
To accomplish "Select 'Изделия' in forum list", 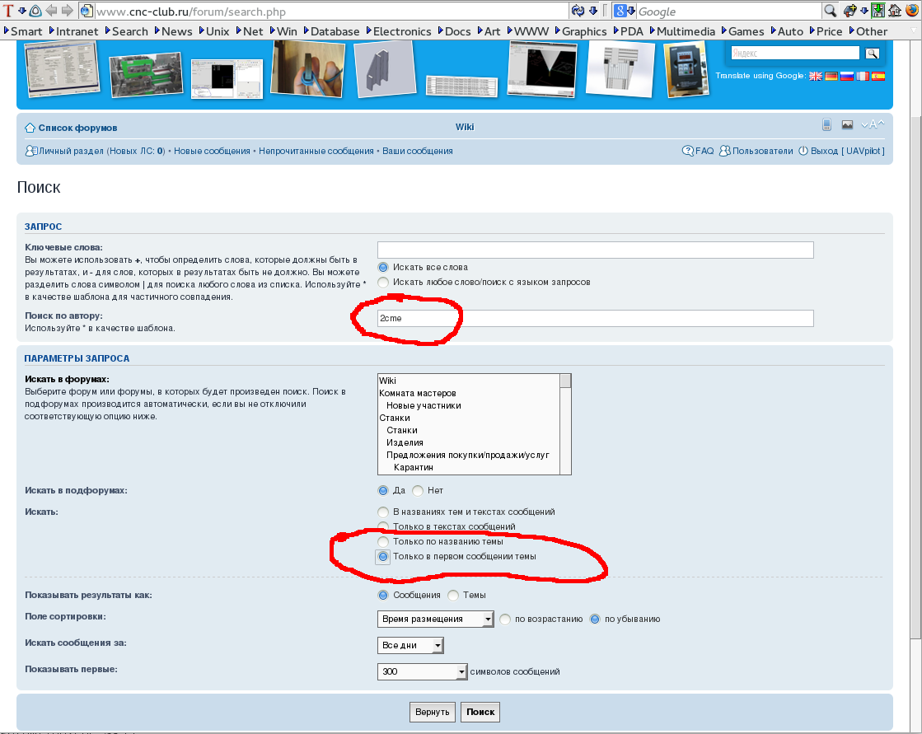I will point(405,442).
